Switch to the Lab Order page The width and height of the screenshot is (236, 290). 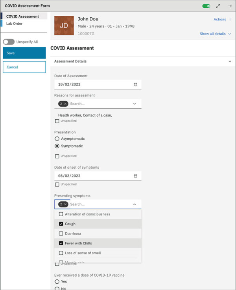[15, 24]
